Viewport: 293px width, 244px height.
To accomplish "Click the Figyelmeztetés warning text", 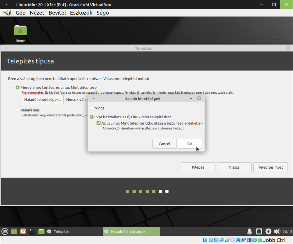I will 33,92.
